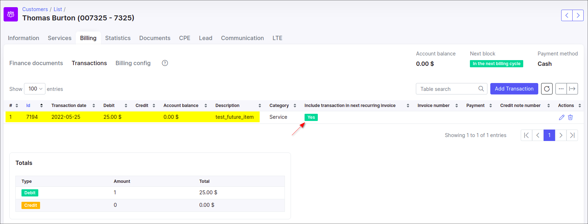Delete transaction 7194 using the trash icon
The image size is (588, 224).
pyautogui.click(x=570, y=117)
